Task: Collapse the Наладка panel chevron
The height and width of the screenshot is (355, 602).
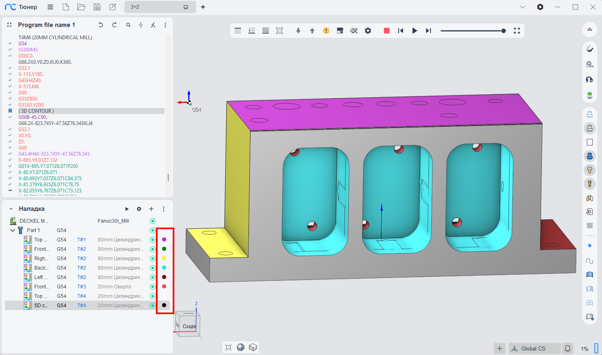Action: point(11,209)
